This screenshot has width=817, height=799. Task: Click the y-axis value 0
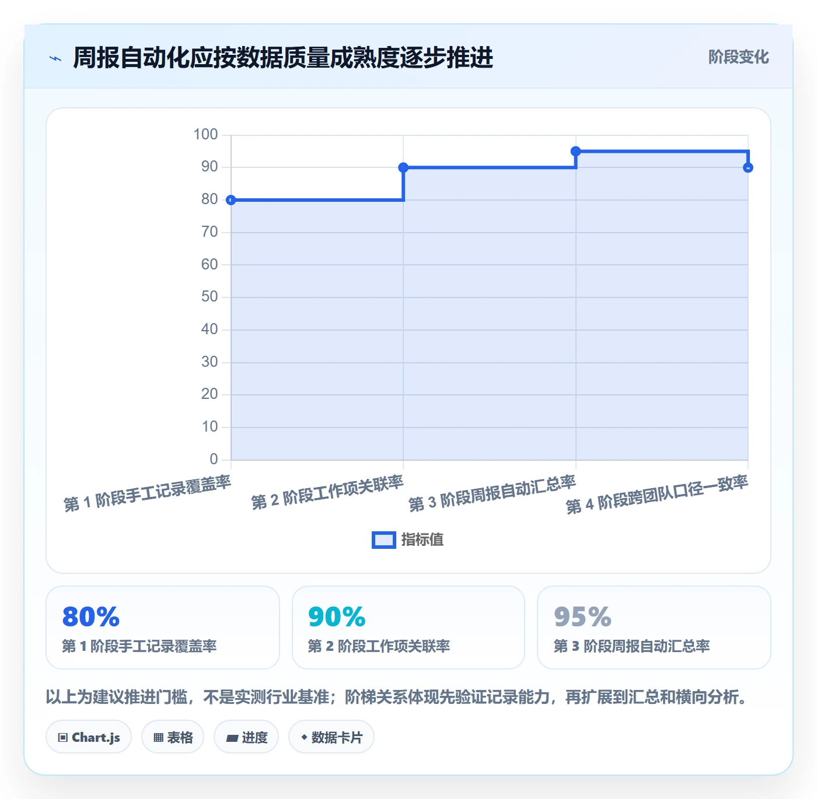click(214, 460)
